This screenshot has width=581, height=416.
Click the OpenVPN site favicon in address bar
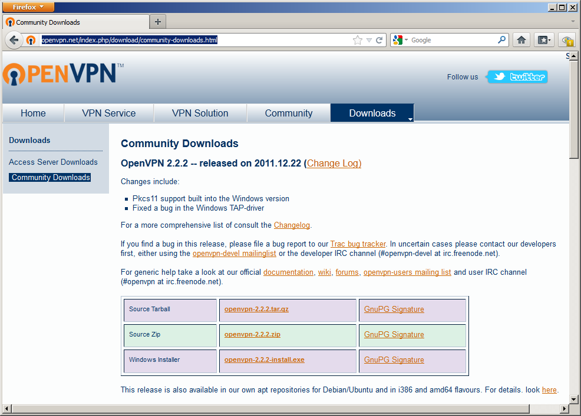point(31,40)
